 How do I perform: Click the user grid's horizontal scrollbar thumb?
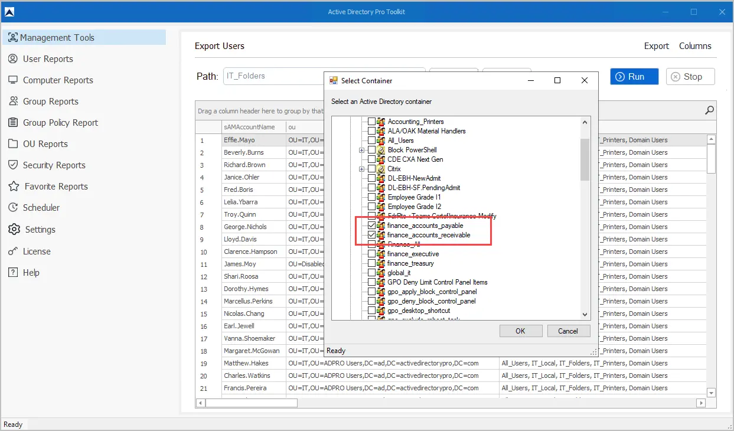tap(252, 403)
